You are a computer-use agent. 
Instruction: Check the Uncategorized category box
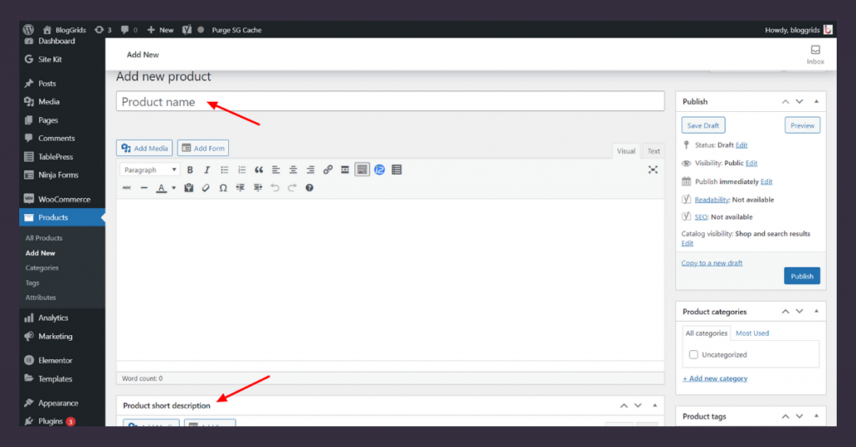tap(693, 355)
